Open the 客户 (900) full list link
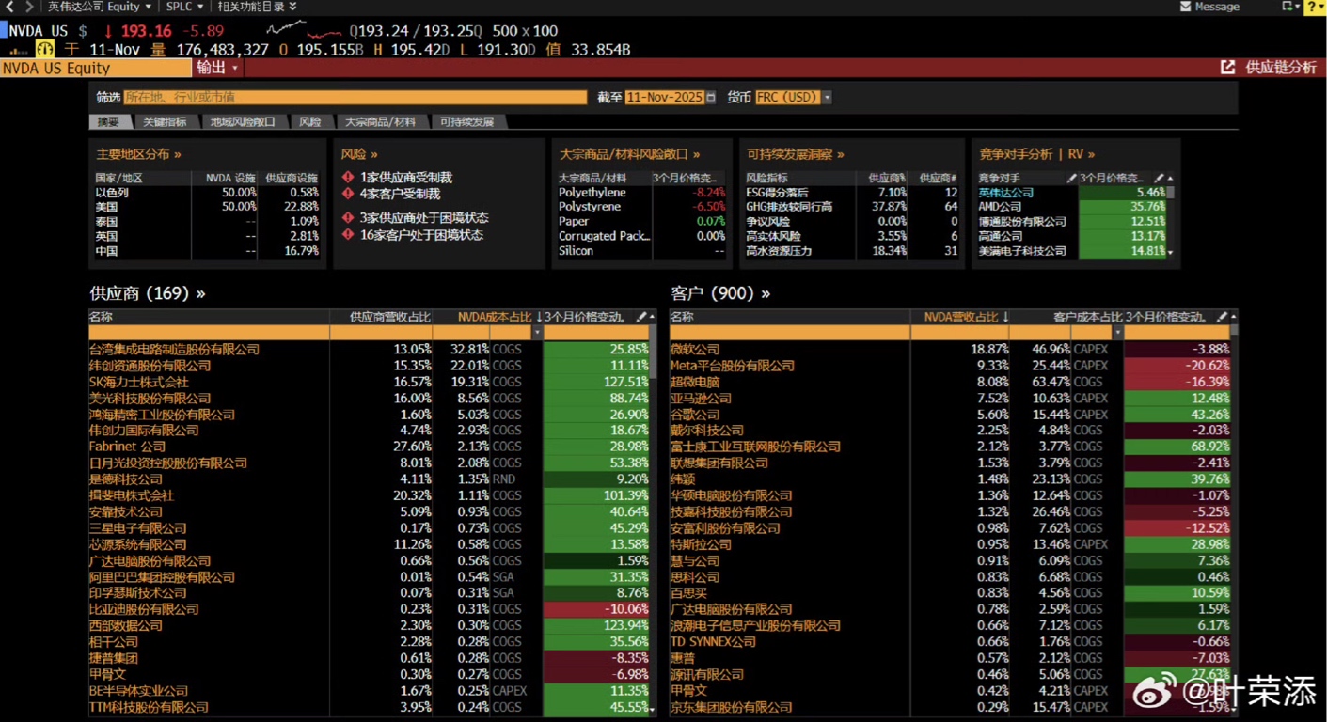The width and height of the screenshot is (1327, 722). point(720,293)
